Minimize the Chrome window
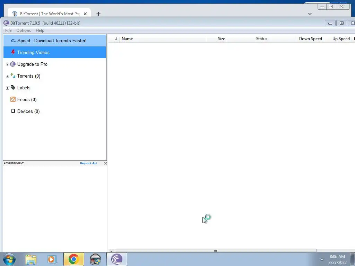Screen dimensions: 355x266 click(x=322, y=7)
